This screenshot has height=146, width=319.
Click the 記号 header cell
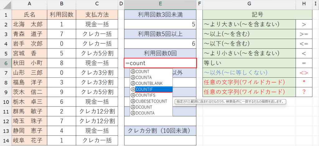[258, 15]
